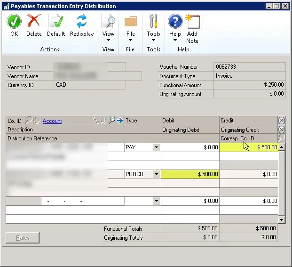The image size is (292, 267).
Task: Collapse grid rows with the up chevron button
Action: click(x=282, y=121)
